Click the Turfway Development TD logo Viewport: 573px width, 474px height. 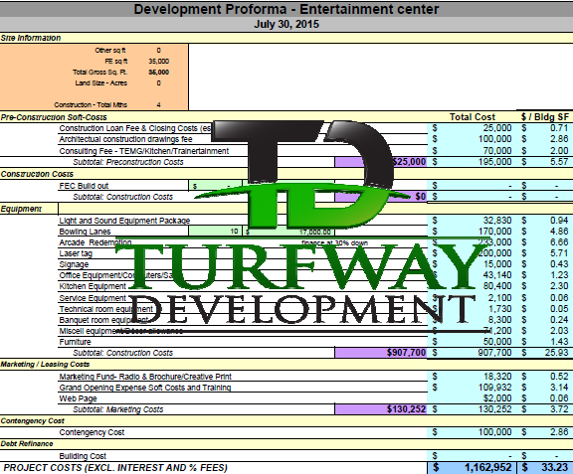(x=296, y=223)
